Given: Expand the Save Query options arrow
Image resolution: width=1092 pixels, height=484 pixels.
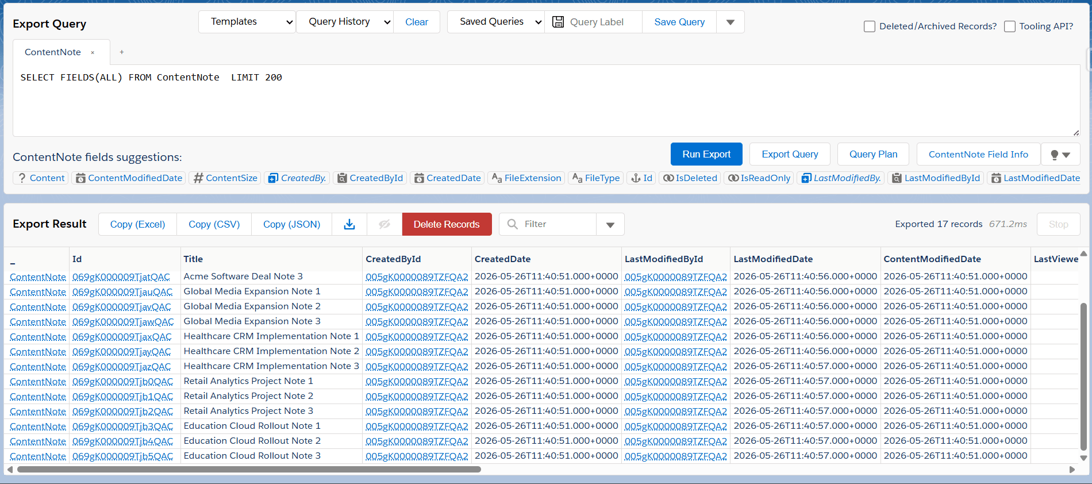Looking at the screenshot, I should pos(730,22).
